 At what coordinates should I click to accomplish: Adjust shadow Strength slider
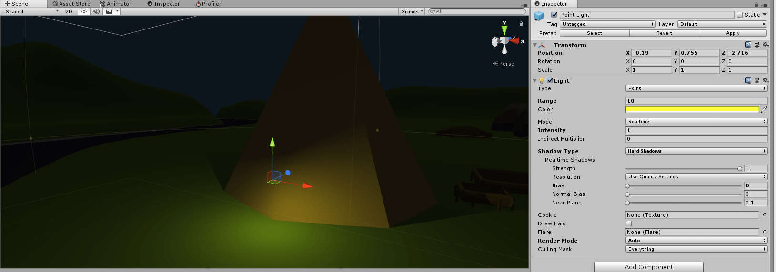coord(684,169)
